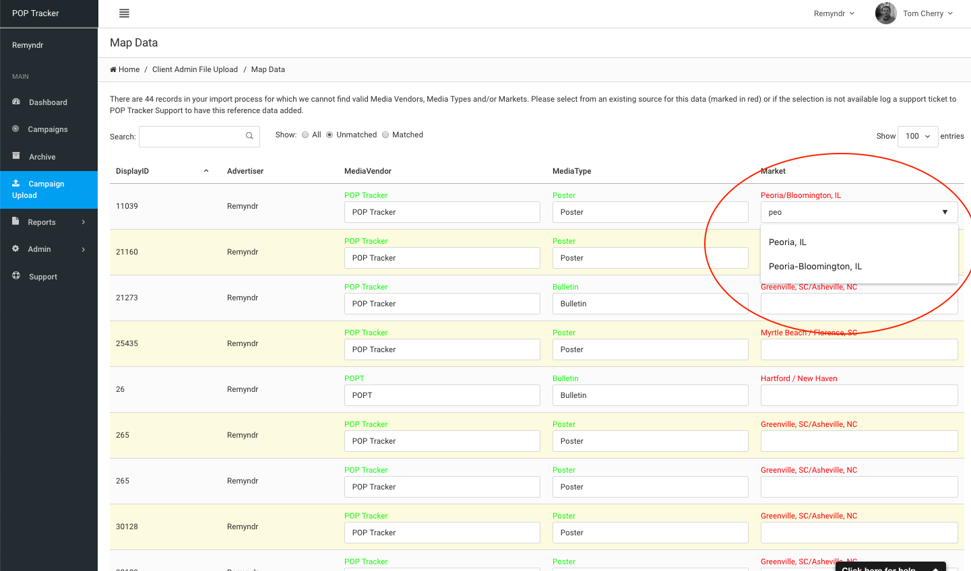Image resolution: width=971 pixels, height=571 pixels.
Task: Open the Show 100 entries dropdown
Action: 918,136
